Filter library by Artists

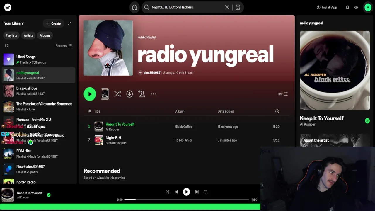point(28,35)
